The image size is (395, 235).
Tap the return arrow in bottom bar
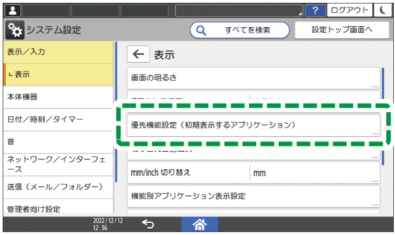[148, 223]
